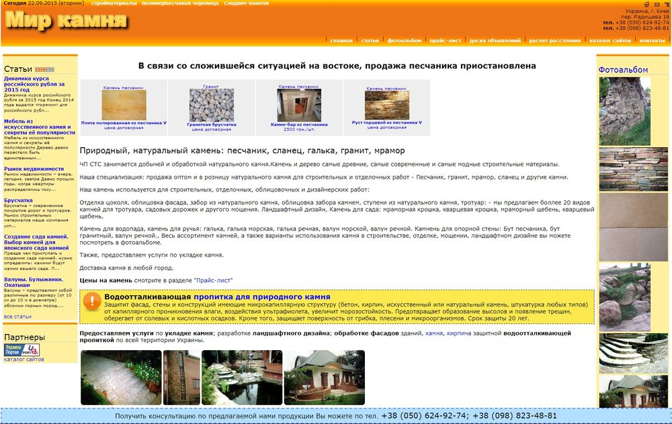The height and width of the screenshot is (424, 672).
Task: Click Плита полированная из песчаника V title
Action: (x=124, y=123)
